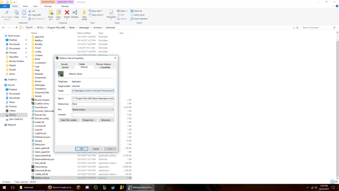Click the Task View taskbar icon

point(13,187)
